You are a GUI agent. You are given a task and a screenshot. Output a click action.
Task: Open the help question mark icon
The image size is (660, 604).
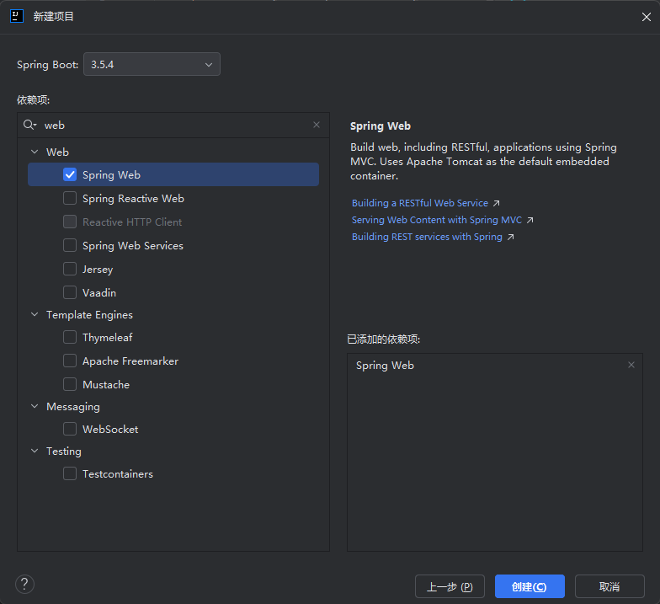25,585
